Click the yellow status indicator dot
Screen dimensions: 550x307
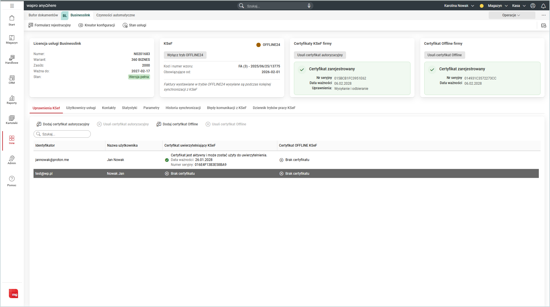(x=482, y=6)
